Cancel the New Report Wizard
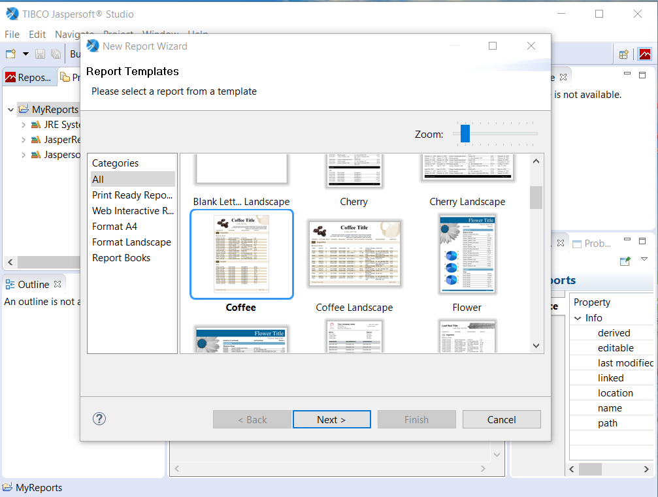This screenshot has width=658, height=497. 501,419
